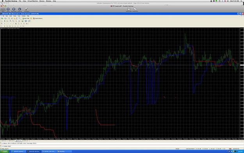Toggle the Data Window crosshair icon
The image size is (244, 153).
12,18
